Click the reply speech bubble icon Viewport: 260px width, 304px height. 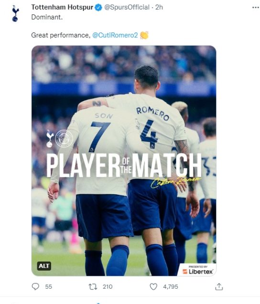pos(35,286)
